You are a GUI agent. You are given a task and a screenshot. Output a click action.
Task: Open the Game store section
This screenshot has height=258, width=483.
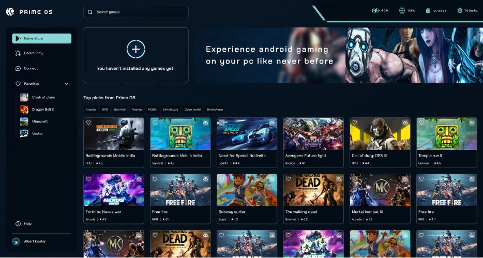[x=41, y=38]
